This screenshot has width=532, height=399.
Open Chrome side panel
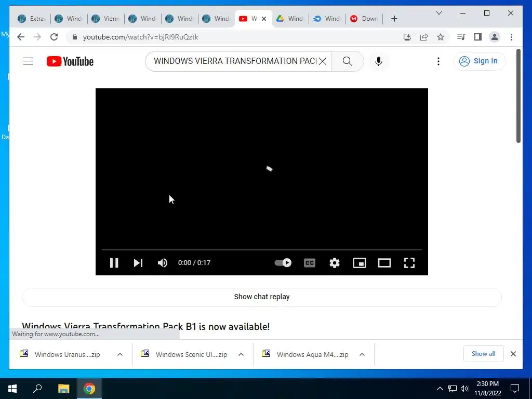coord(478,37)
